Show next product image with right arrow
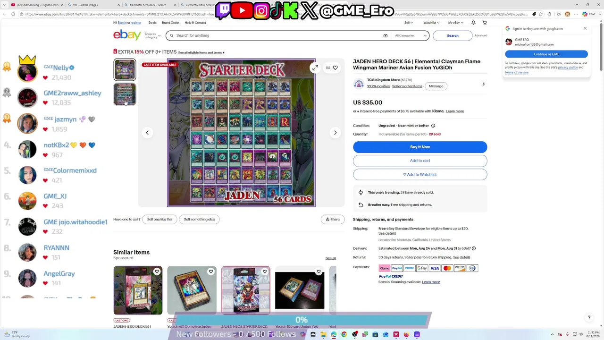This screenshot has width=604, height=340. click(x=336, y=133)
